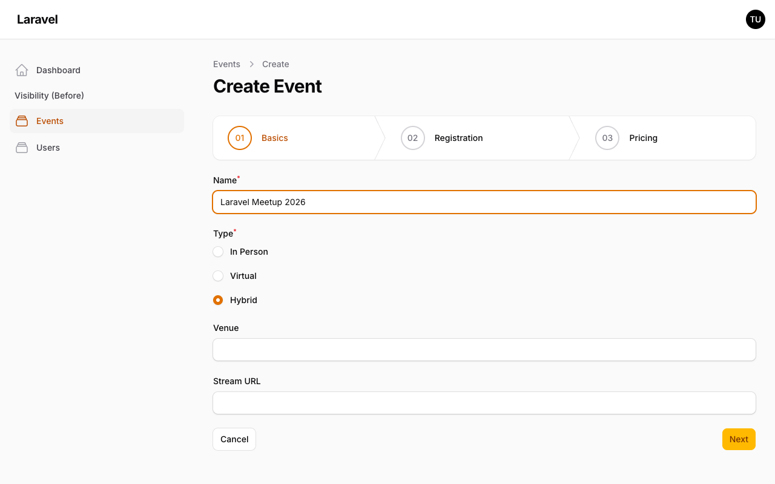Viewport: 775px width, 484px height.
Task: Click the Name field containing Laravel Meetup 2026
Action: coord(484,202)
